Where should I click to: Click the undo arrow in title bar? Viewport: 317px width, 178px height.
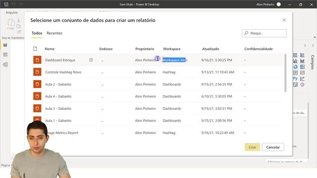[x=13, y=4]
